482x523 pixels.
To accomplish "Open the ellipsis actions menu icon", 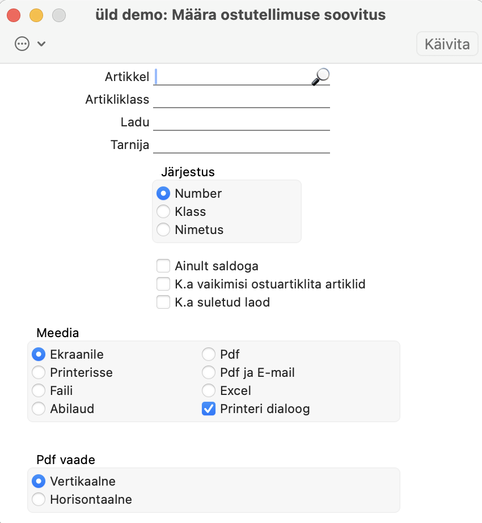I will click(22, 44).
